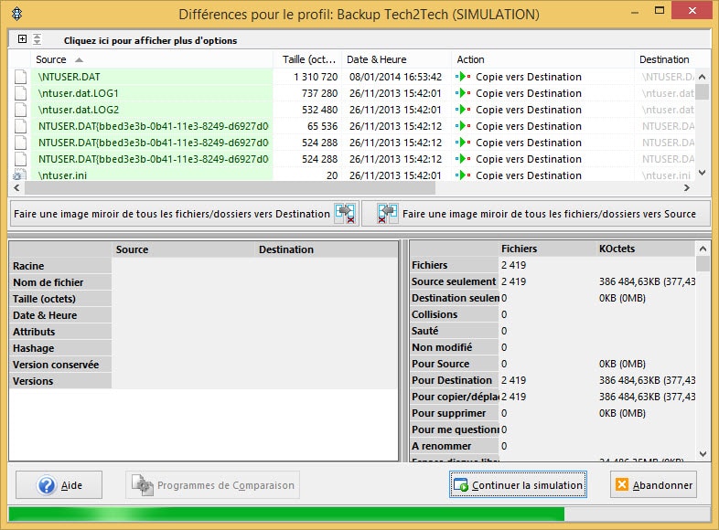Expand options with the plus box
The height and width of the screenshot is (530, 719).
(22, 39)
